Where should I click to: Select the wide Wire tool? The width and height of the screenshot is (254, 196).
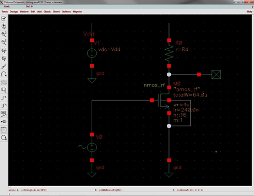point(4,106)
